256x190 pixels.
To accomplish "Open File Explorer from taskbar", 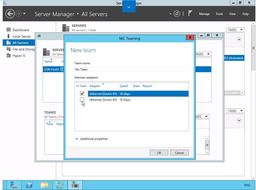I will tap(44, 185).
